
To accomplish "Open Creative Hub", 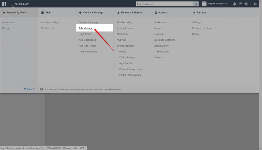I will point(48,28).
